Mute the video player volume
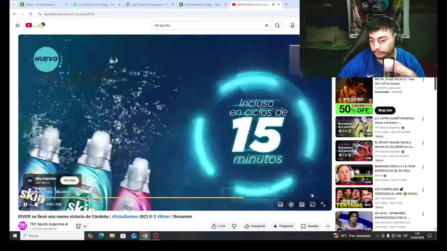This screenshot has width=447, height=251. (x=37, y=205)
